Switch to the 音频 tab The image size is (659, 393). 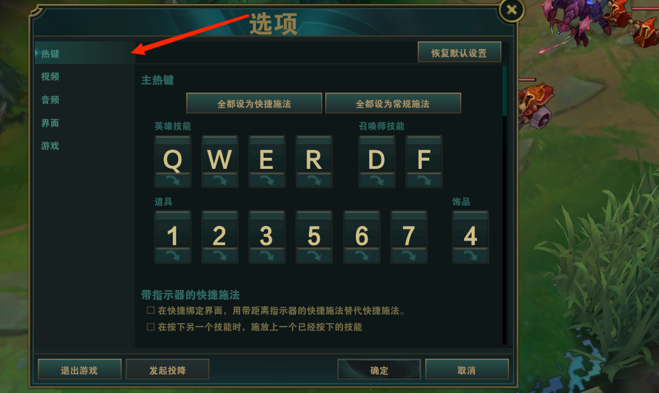[50, 100]
